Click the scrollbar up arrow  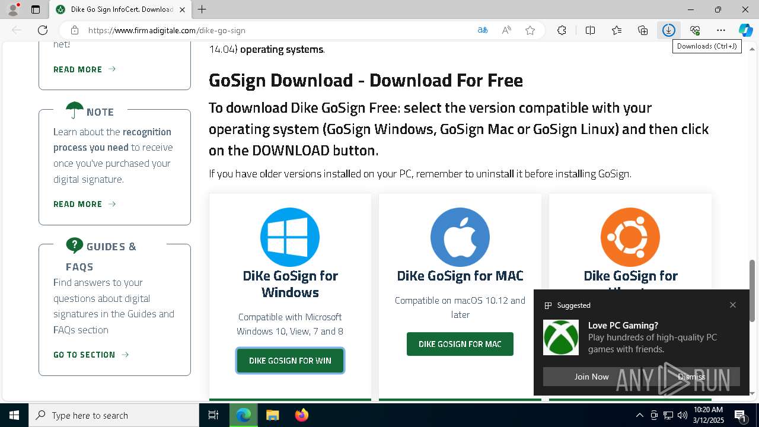coord(752,49)
